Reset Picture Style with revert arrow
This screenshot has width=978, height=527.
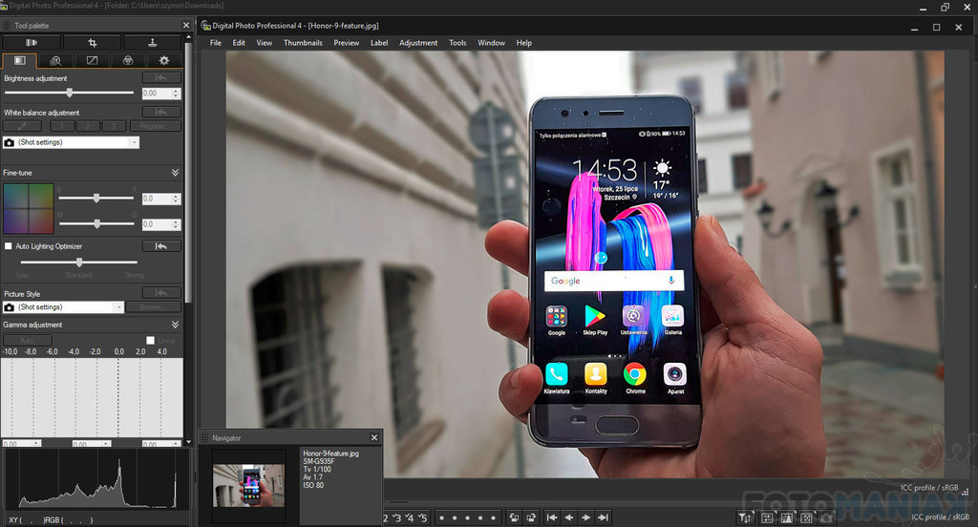161,293
